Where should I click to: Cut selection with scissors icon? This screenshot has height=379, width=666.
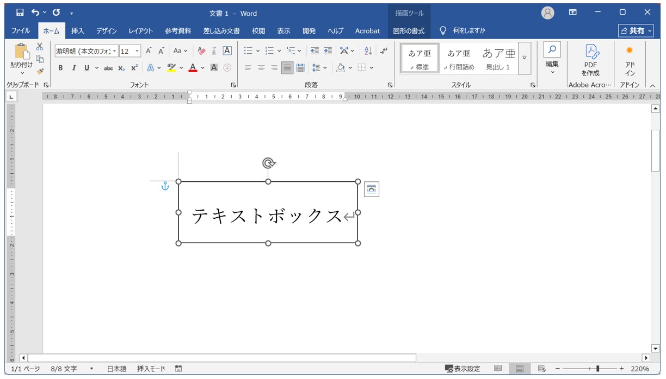[40, 47]
